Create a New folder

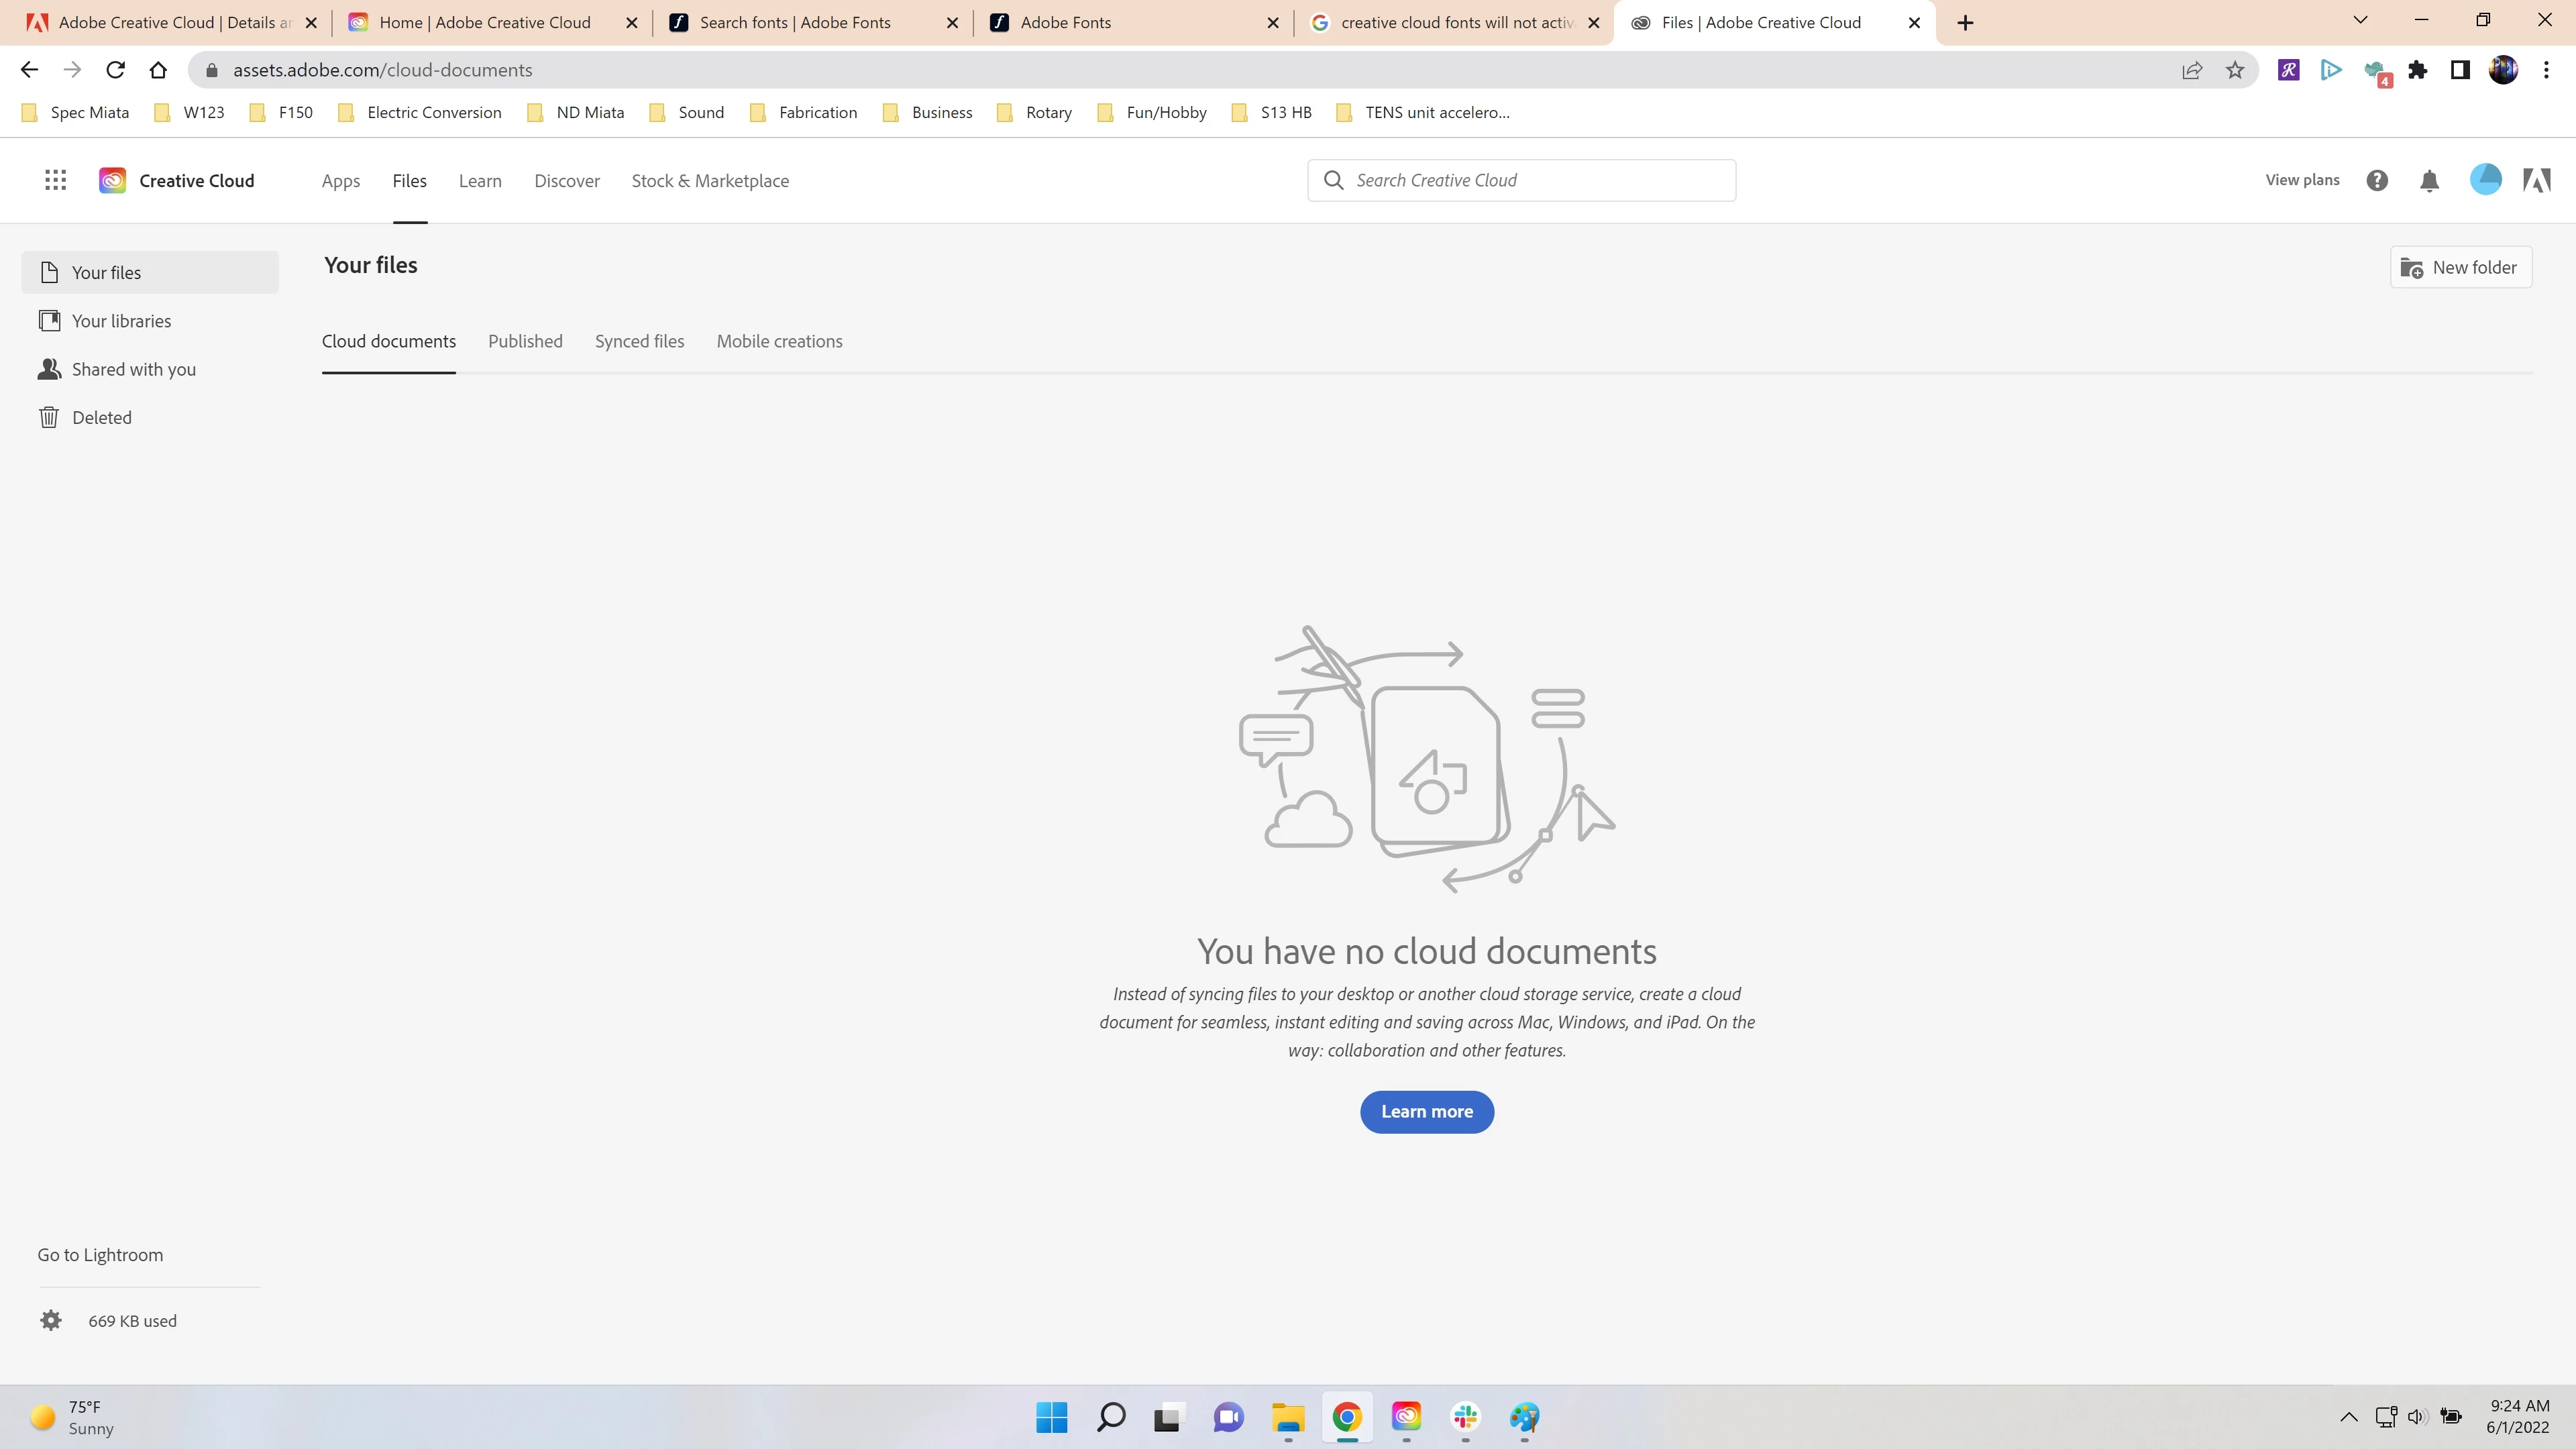tap(2460, 267)
